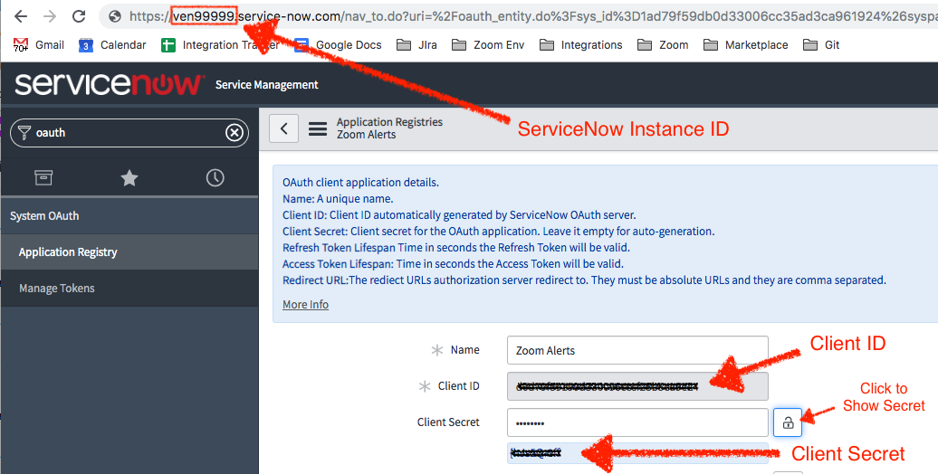The image size is (938, 474).
Task: Open the Gmail bookmark
Action: coord(38,45)
